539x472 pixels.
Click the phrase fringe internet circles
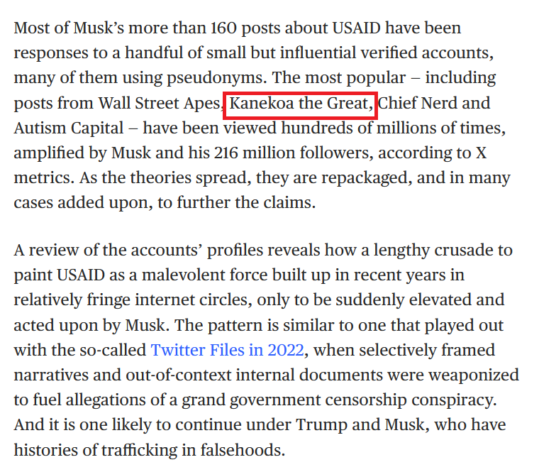[167, 300]
